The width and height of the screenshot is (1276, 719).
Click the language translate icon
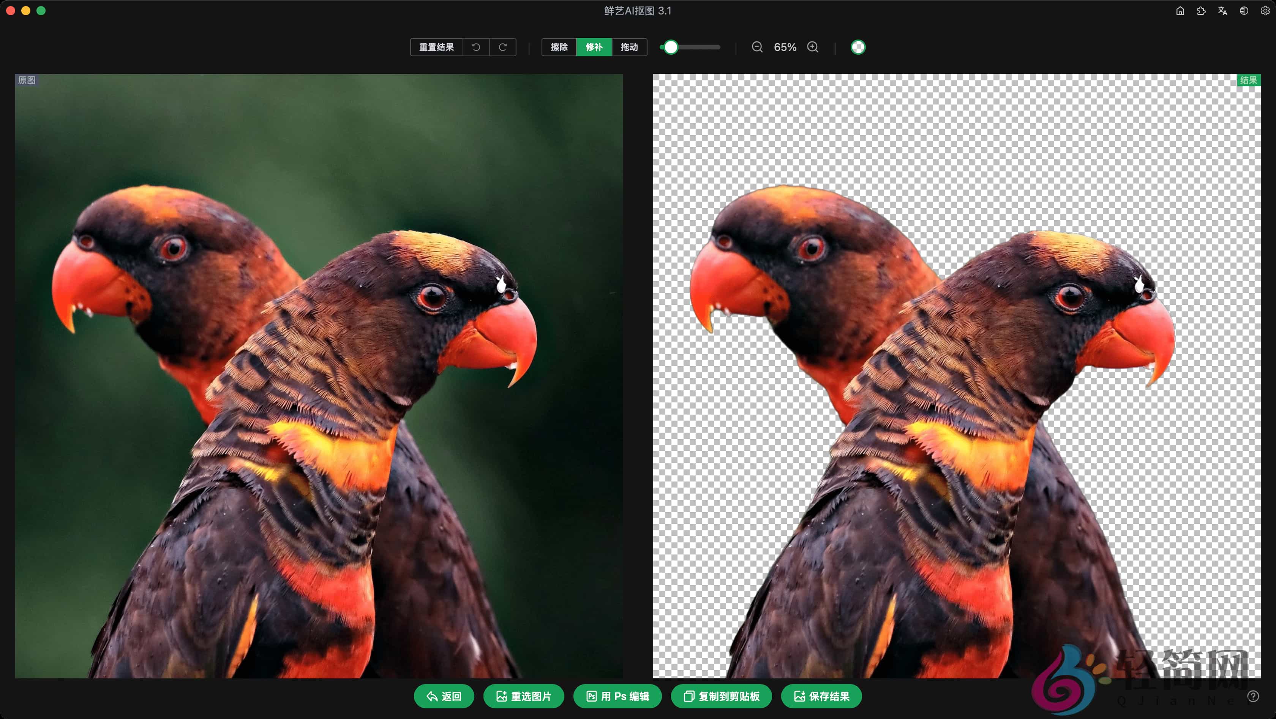pos(1222,11)
